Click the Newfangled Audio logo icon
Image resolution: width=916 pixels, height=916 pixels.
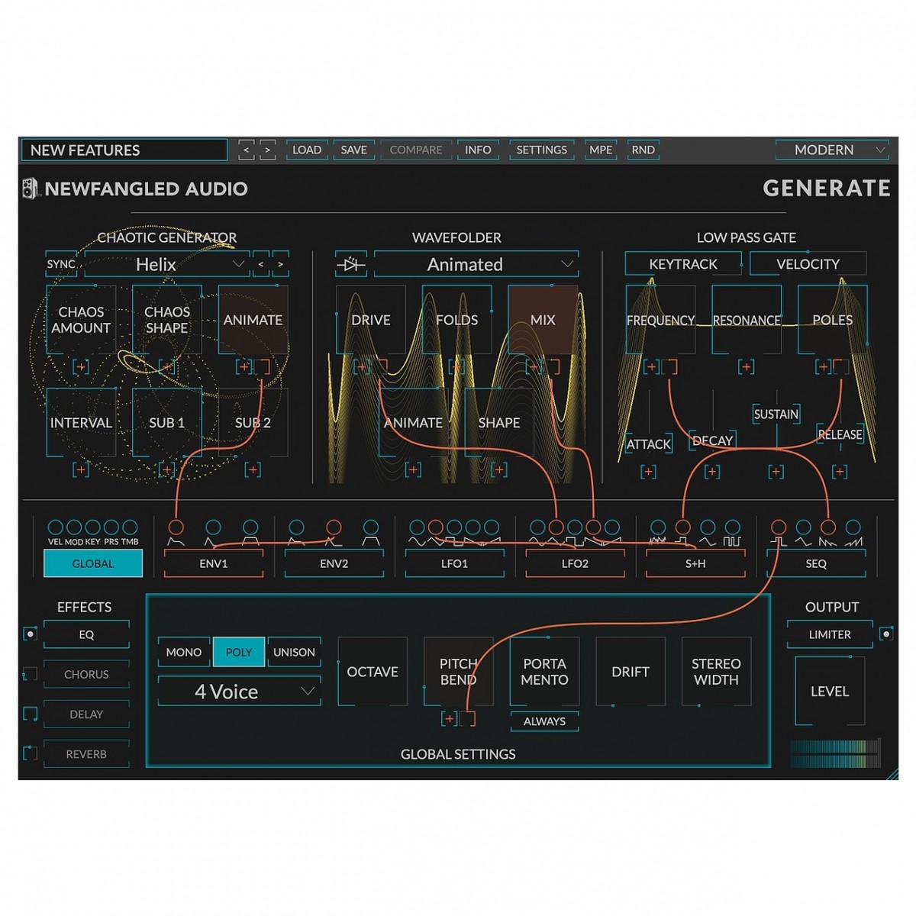pos(30,189)
